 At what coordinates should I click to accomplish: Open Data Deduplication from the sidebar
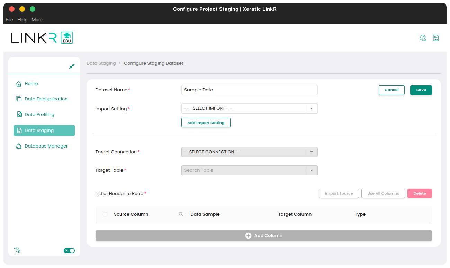click(x=44, y=99)
